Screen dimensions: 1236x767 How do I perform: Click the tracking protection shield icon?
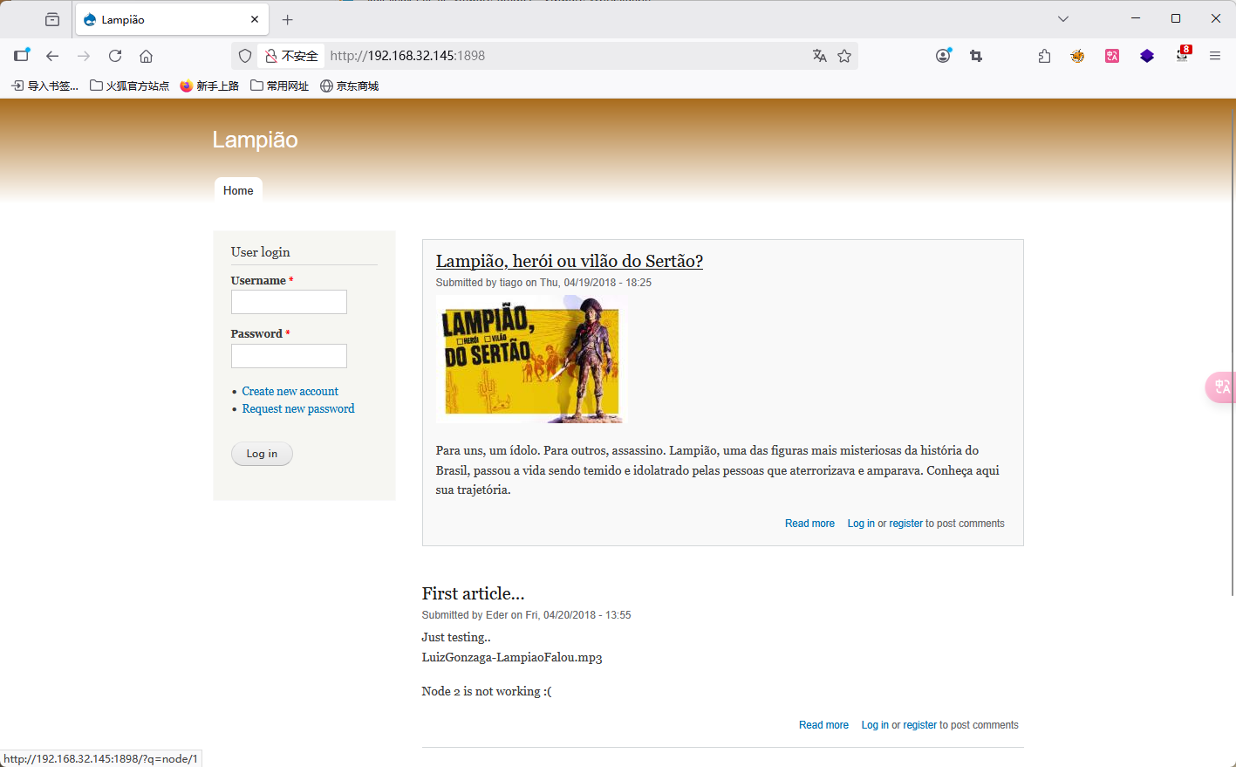pyautogui.click(x=245, y=56)
